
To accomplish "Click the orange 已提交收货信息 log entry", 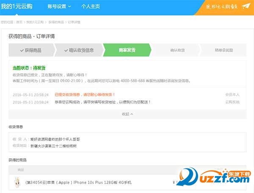I will click(x=85, y=94).
